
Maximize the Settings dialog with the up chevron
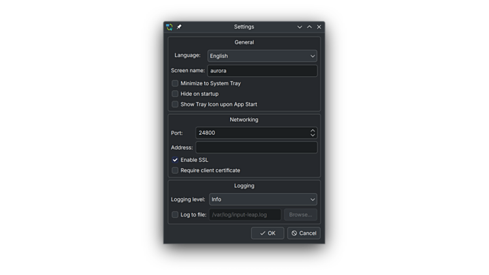[310, 27]
